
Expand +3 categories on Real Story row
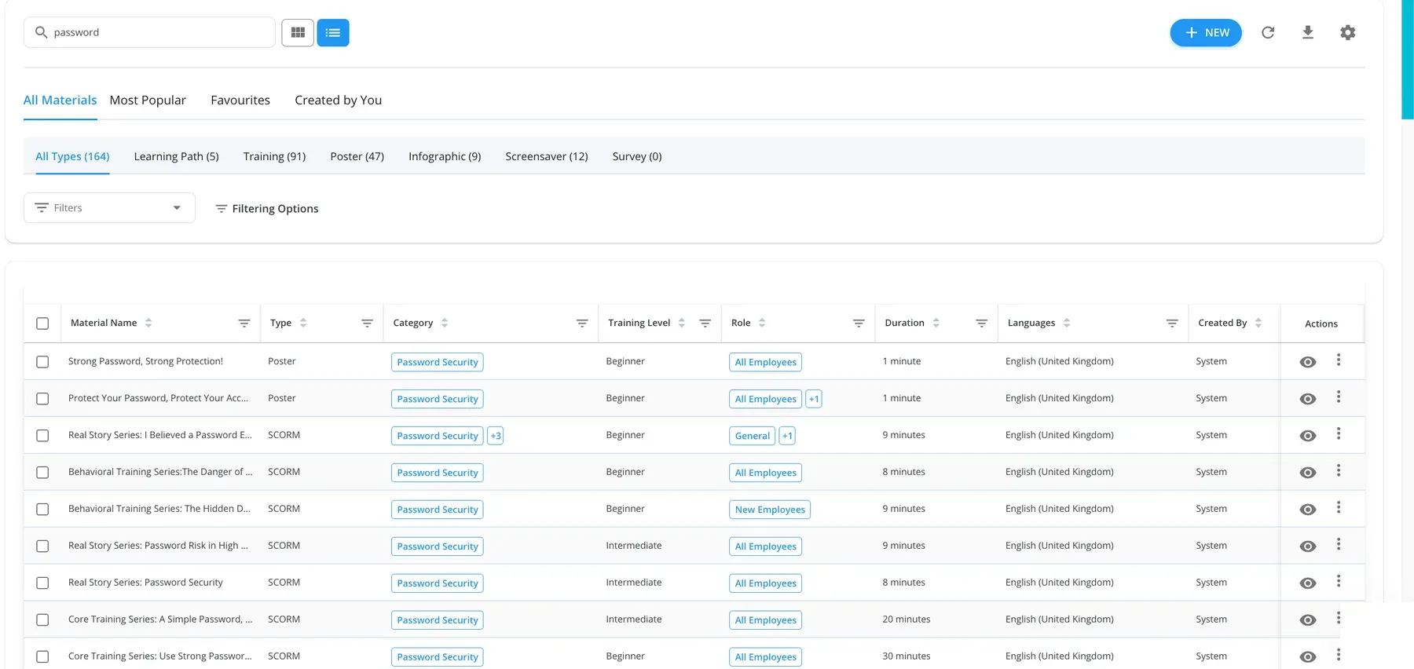coord(496,436)
